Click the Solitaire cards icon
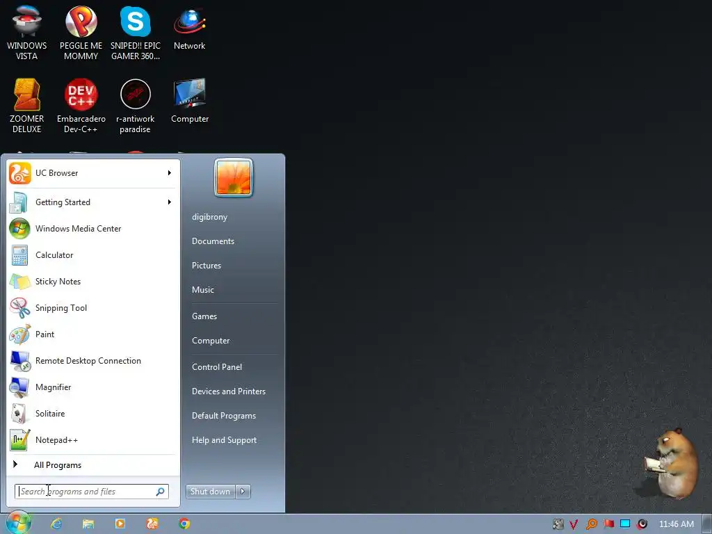This screenshot has width=712, height=534. coord(20,413)
